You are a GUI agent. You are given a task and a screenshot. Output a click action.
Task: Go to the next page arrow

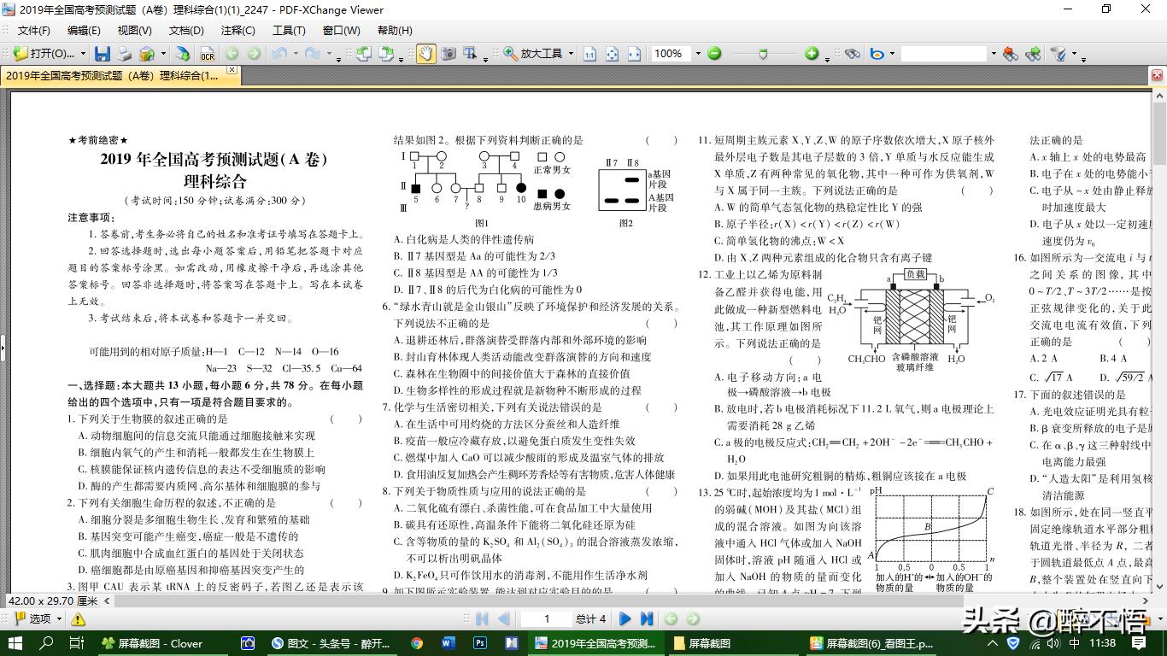(625, 618)
